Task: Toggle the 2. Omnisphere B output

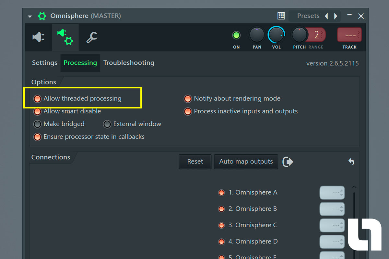Action: coord(221,209)
